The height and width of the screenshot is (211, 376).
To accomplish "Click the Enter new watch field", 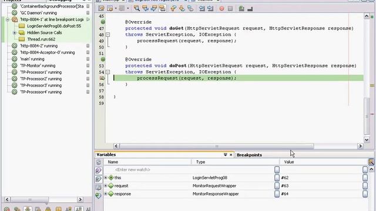I will [133, 169].
